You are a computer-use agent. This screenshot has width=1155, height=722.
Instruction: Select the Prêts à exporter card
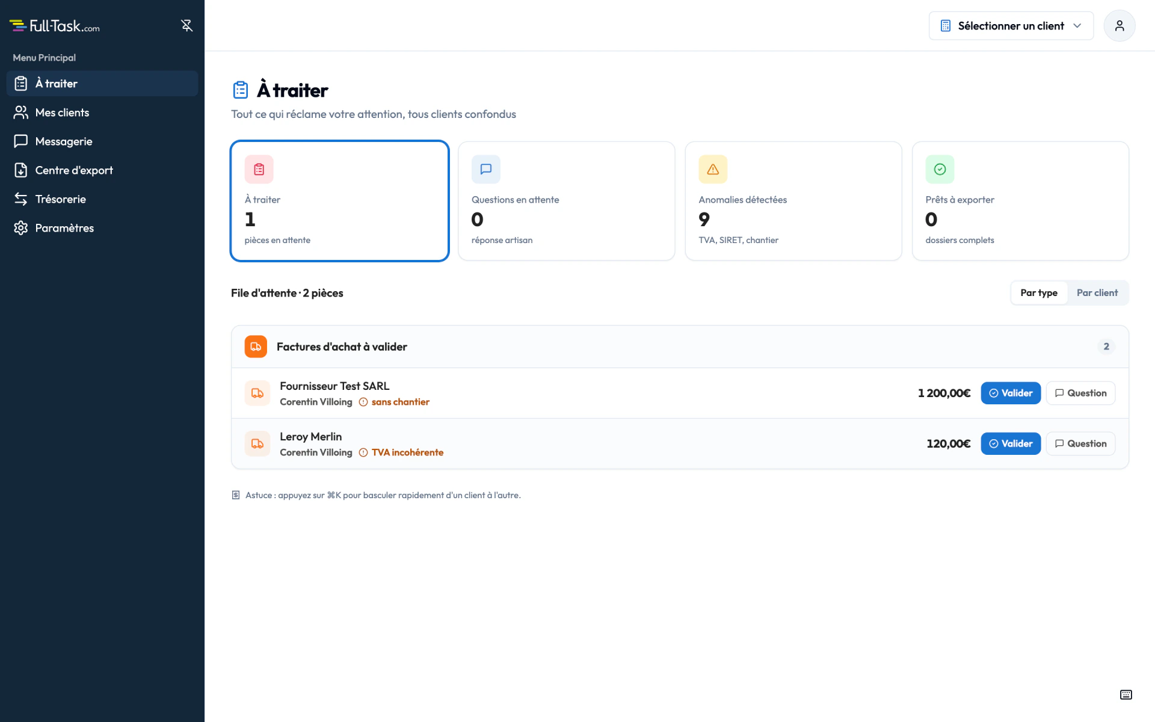click(x=1020, y=201)
